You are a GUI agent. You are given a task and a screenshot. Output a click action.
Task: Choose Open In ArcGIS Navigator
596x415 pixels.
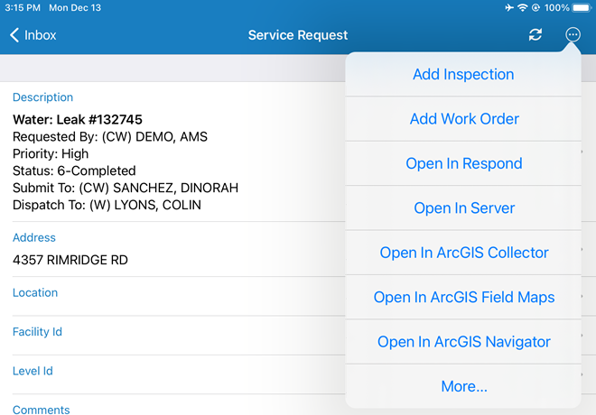(463, 342)
